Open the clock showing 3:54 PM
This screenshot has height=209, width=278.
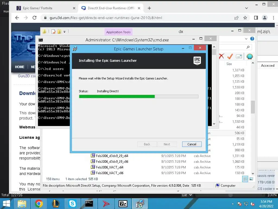(266, 204)
